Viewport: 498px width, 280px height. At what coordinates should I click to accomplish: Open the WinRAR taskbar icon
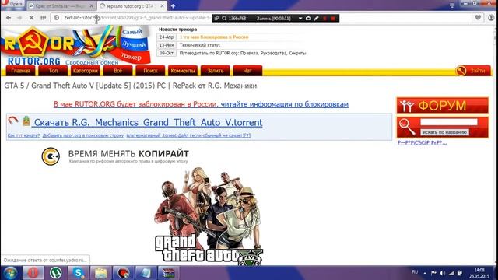pos(169,273)
